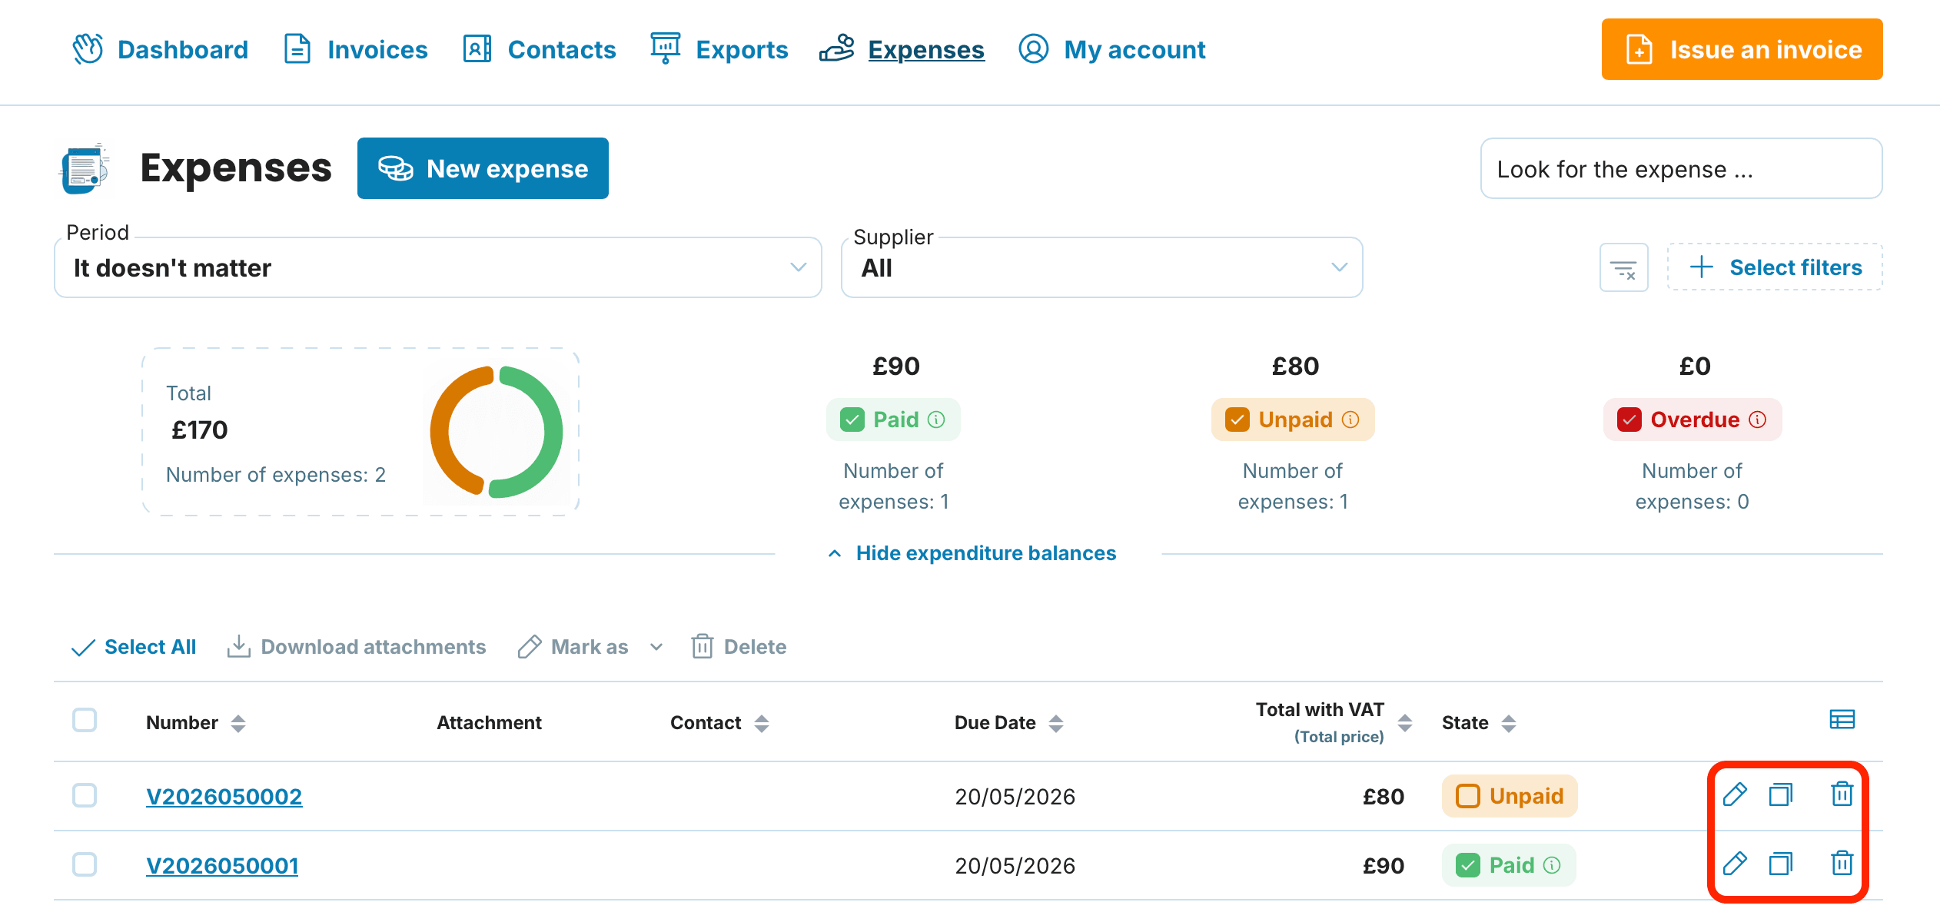The width and height of the screenshot is (1940, 922).
Task: Open the Contacts section
Action: [539, 49]
